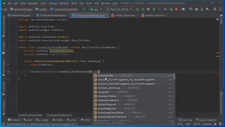
Task: Open the Logcat tool window
Action: [42, 120]
